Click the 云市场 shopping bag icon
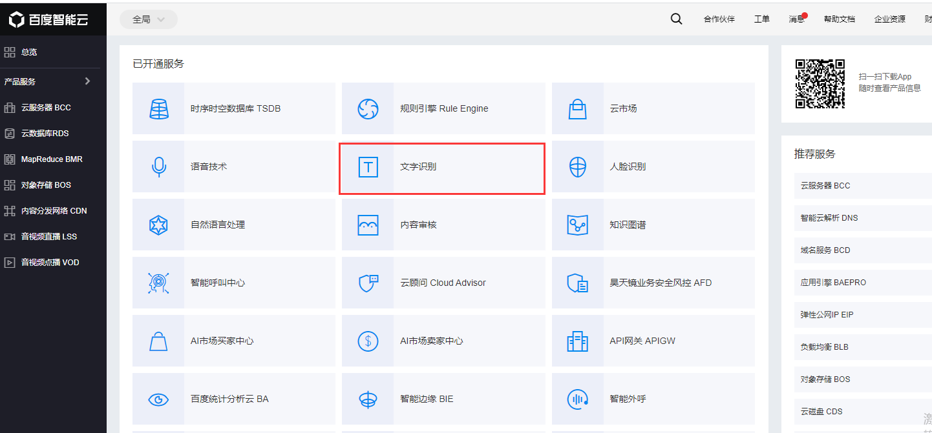932x433 pixels. point(577,108)
